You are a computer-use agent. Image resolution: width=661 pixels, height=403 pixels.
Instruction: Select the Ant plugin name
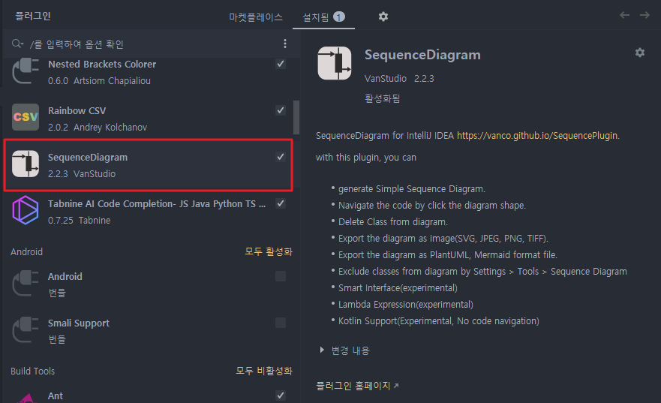[x=56, y=395]
